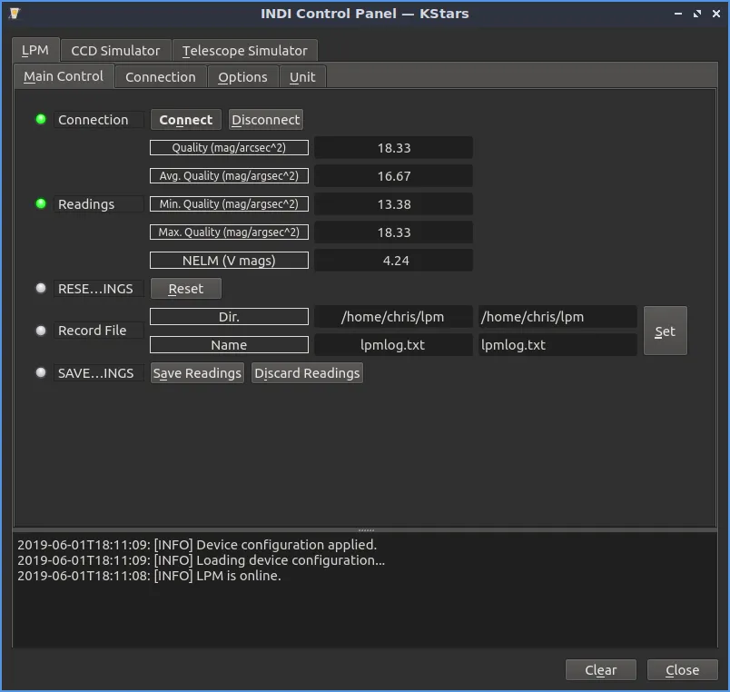
Task: Click the RESE...INGS grey status light
Action: tap(41, 288)
